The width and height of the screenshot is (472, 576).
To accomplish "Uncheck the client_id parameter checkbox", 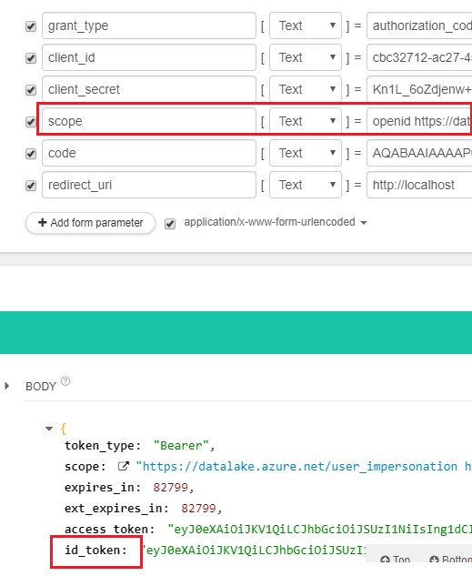I will click(31, 58).
